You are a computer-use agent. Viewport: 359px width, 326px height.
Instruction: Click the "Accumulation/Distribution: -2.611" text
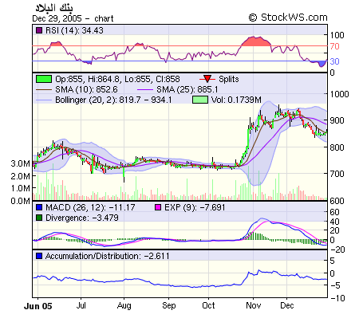click(107, 256)
